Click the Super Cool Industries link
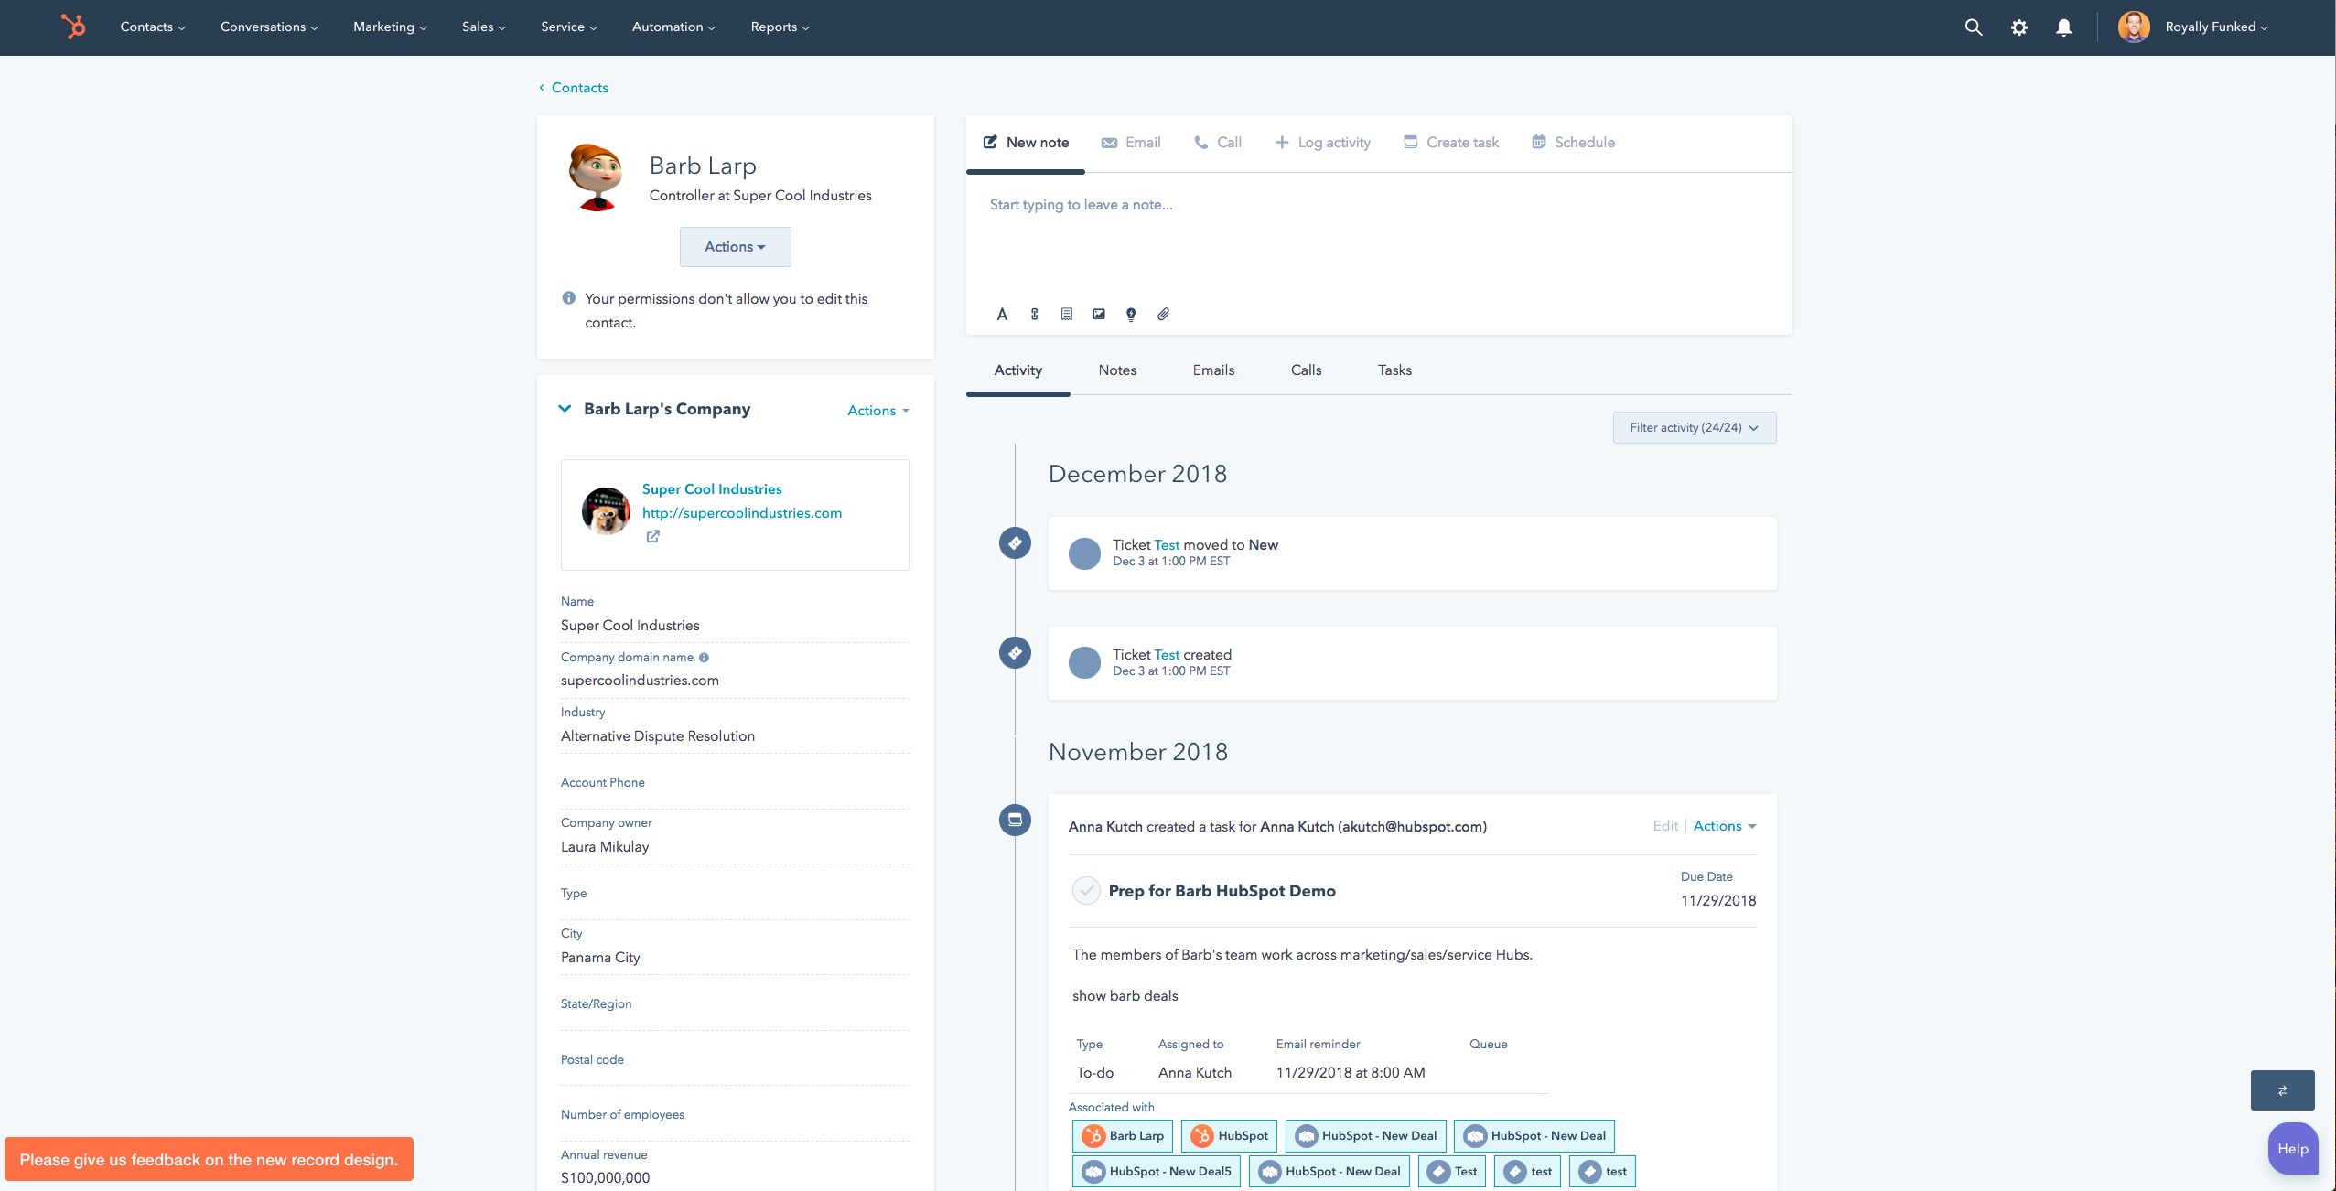The height and width of the screenshot is (1191, 2336). (x=712, y=489)
